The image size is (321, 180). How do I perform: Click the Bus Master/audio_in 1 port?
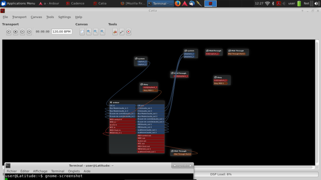pos(122,108)
